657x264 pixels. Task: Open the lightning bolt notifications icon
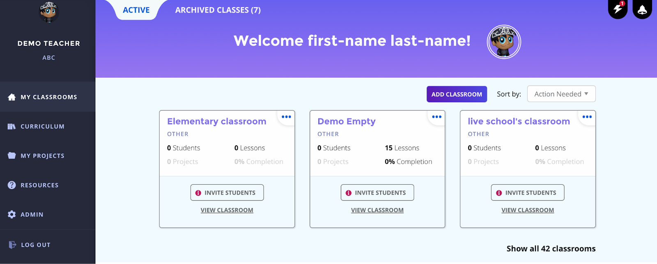pos(618,9)
